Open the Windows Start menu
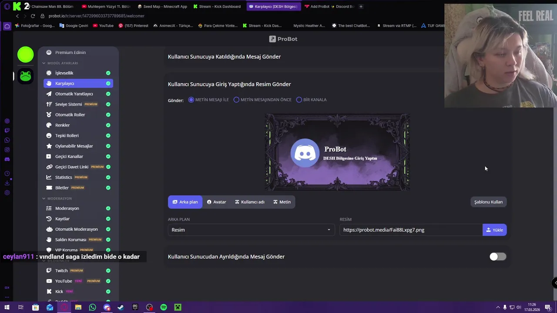This screenshot has height=313, width=557. (x=7, y=307)
